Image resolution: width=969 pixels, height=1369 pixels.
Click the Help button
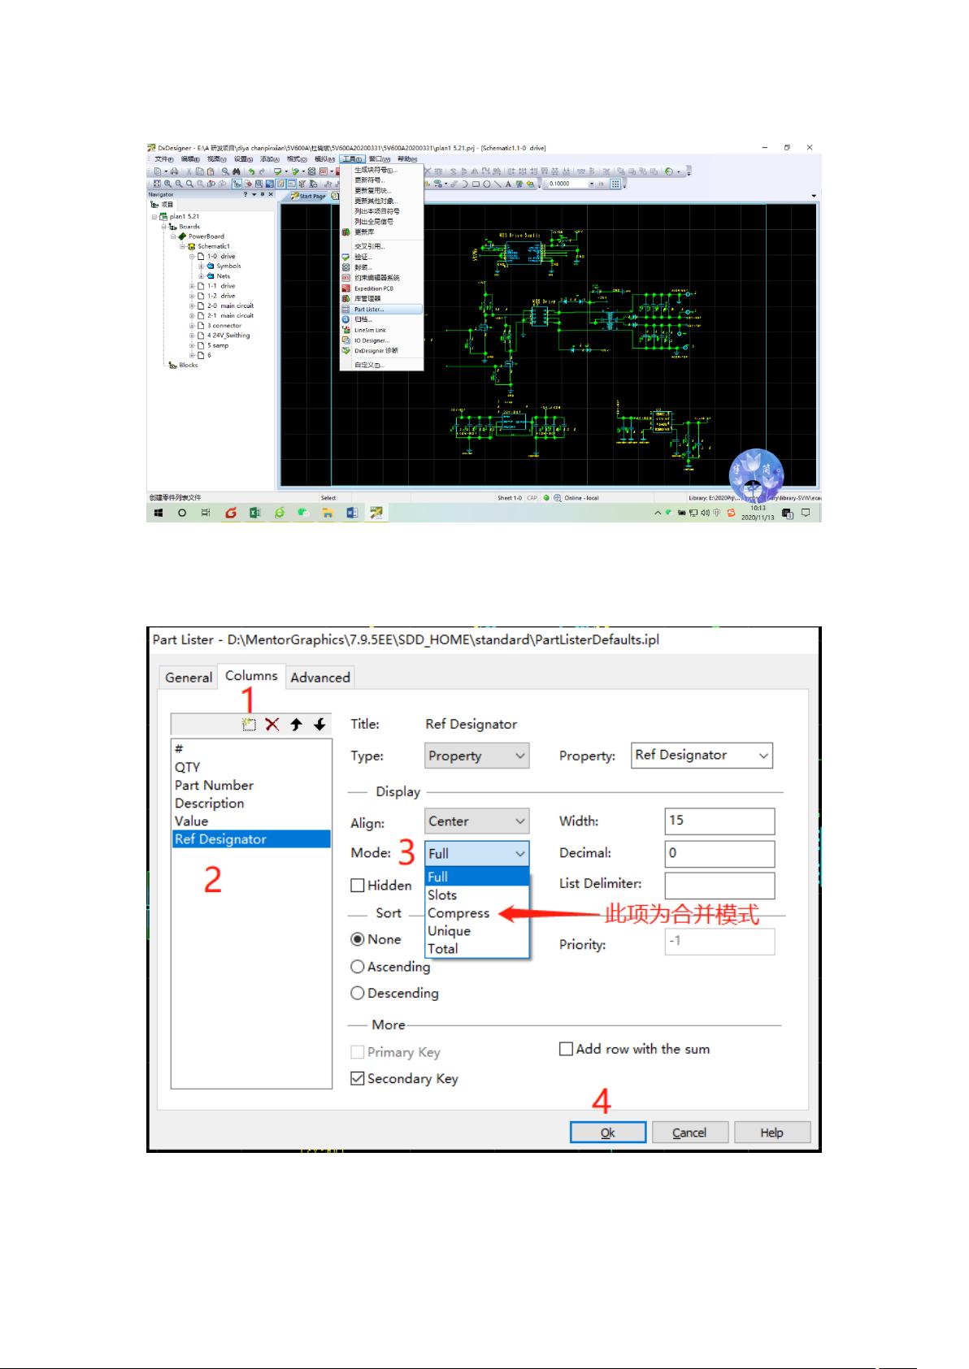[x=772, y=1133]
